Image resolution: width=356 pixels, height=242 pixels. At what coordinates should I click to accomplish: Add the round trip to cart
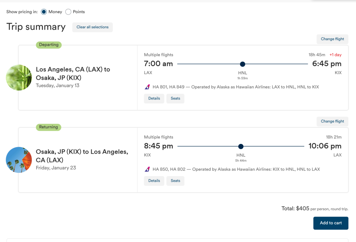(331, 223)
